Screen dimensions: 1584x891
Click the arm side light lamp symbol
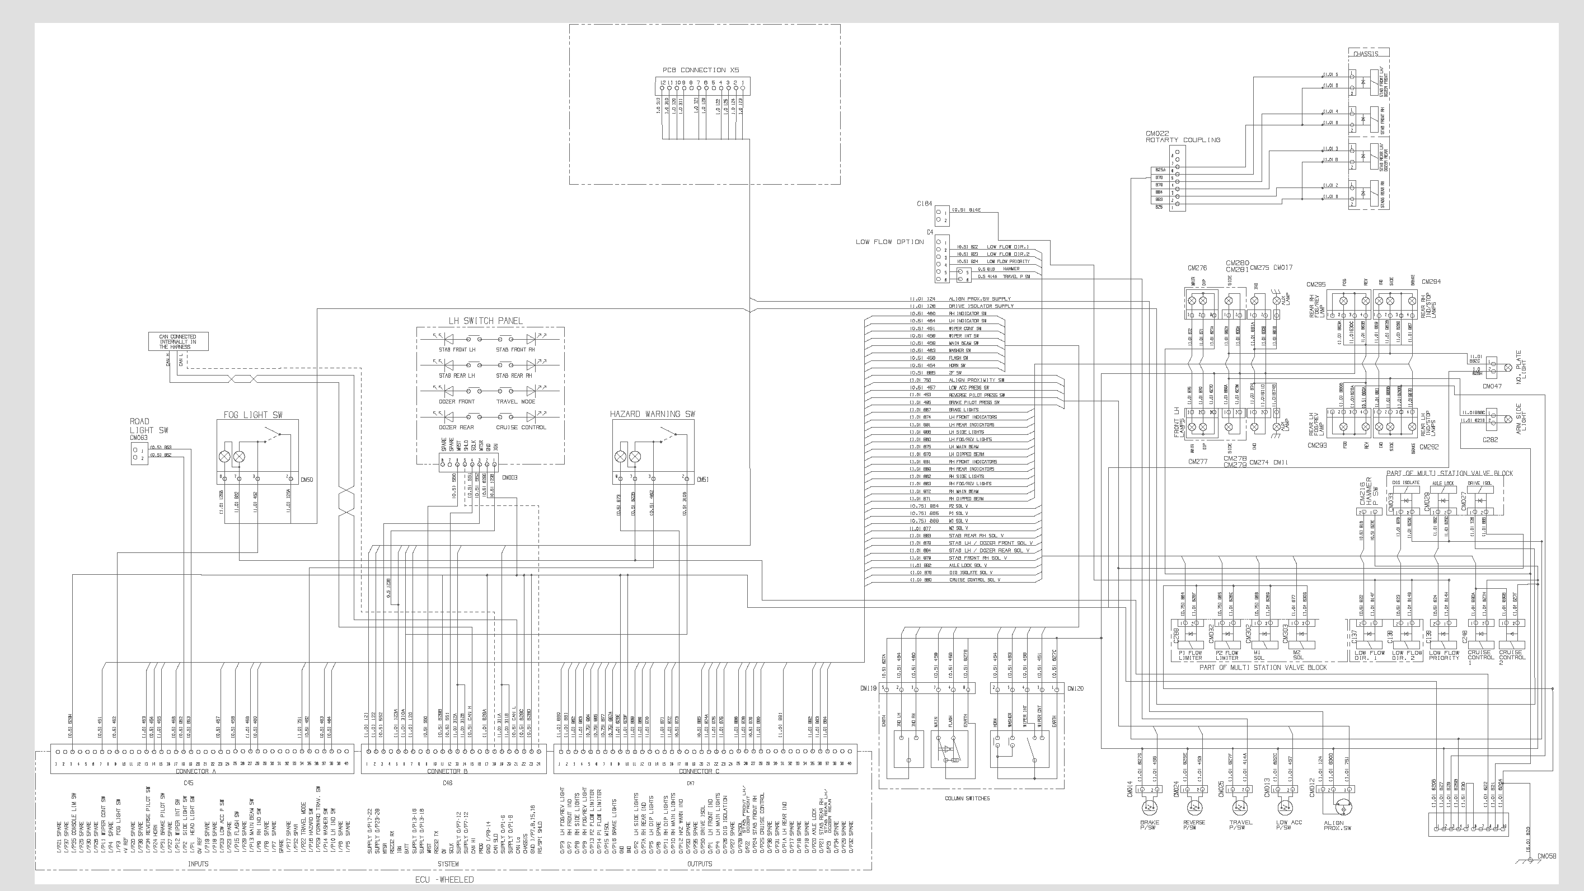1507,419
